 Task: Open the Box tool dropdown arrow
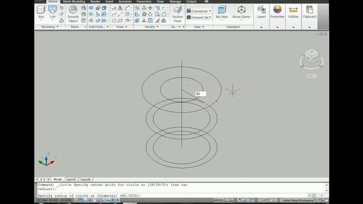pyautogui.click(x=41, y=20)
